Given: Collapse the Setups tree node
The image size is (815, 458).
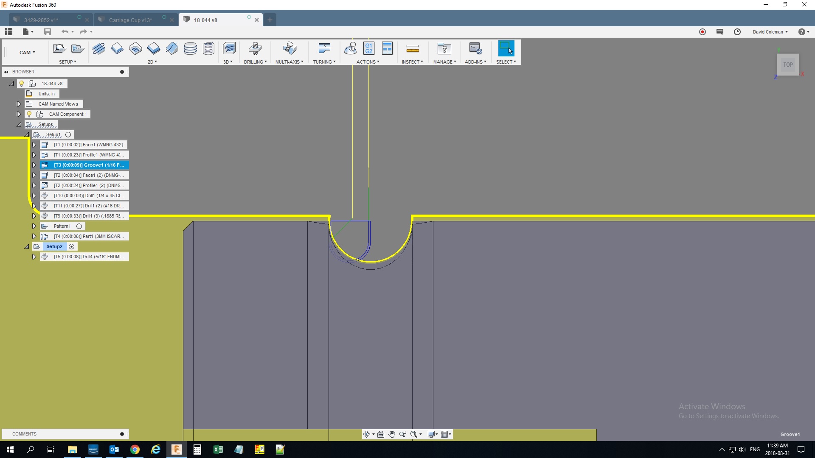Looking at the screenshot, I should click(19, 124).
